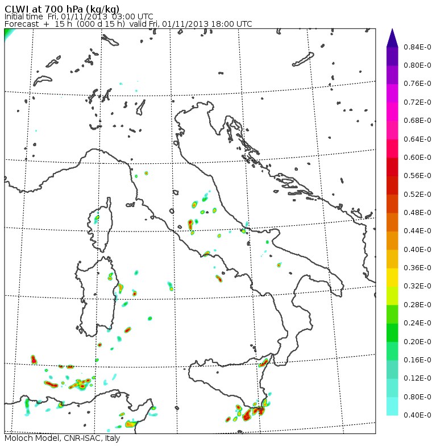Select the "0.48E-0" legend label
432x446 pixels.
click(417, 213)
